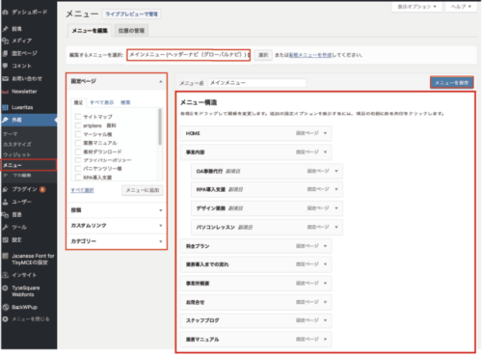Click the Settings (設定) sidebar icon
The height and width of the screenshot is (358, 482).
pyautogui.click(x=5, y=240)
